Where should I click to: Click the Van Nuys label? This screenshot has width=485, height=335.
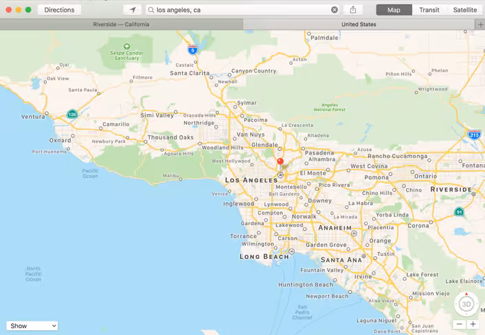251,135
